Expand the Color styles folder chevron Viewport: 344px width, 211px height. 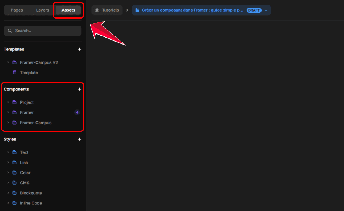click(8, 173)
